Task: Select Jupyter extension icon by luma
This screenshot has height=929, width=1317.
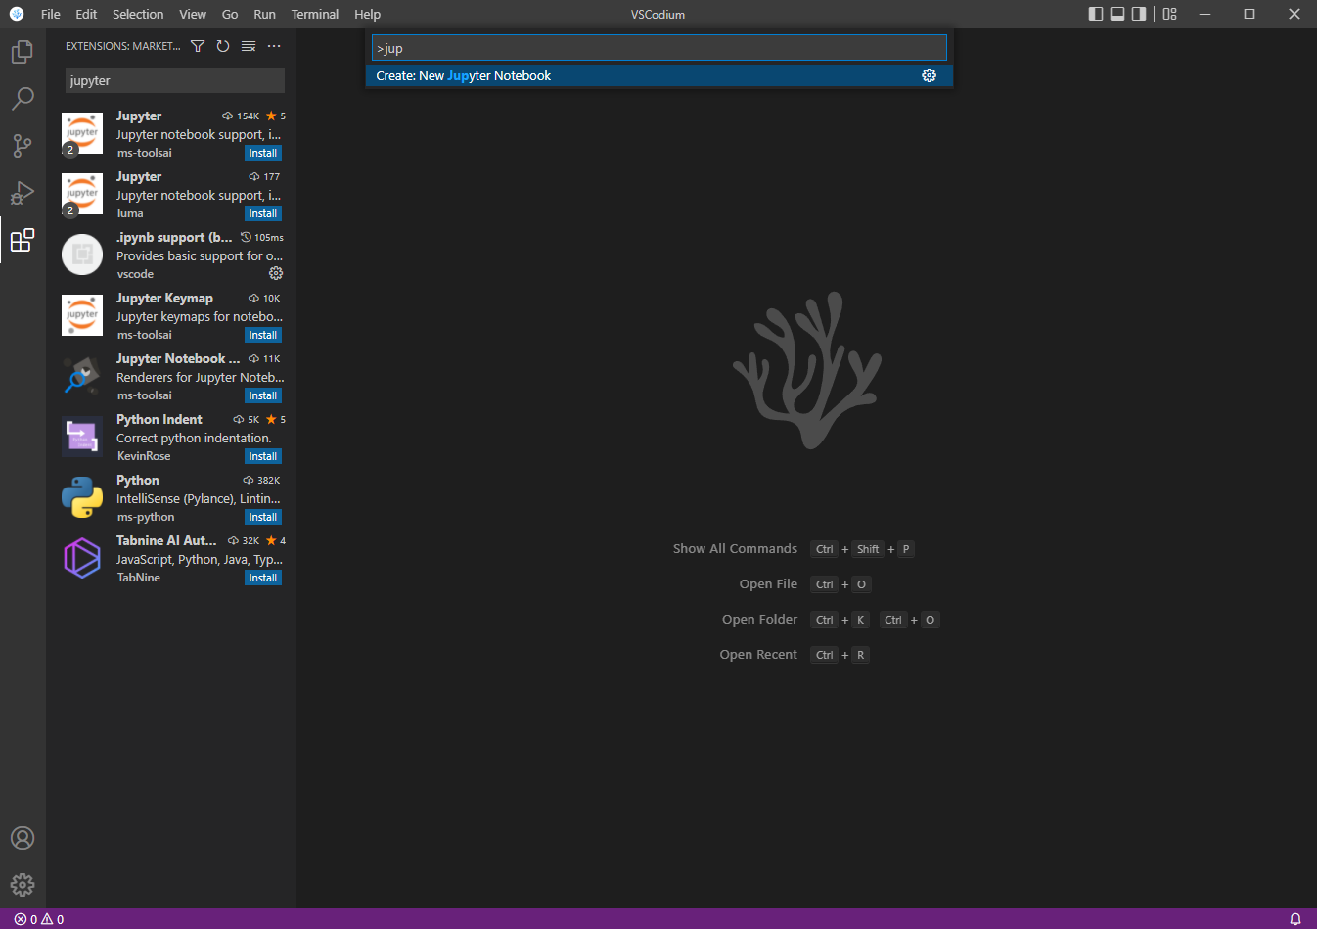Action: click(x=82, y=194)
